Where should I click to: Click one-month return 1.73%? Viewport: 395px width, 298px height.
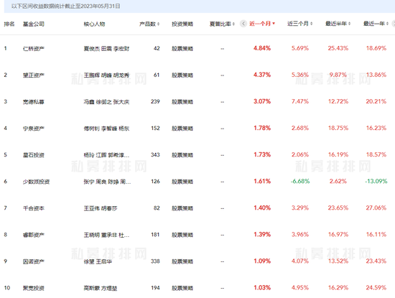pyautogui.click(x=262, y=154)
